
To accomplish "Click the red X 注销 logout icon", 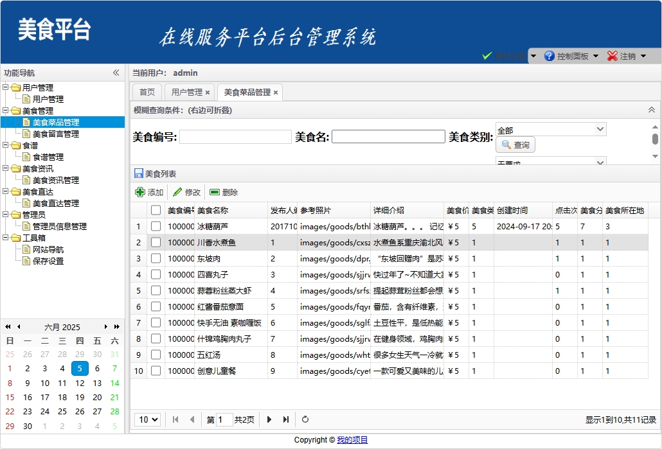I will (613, 56).
